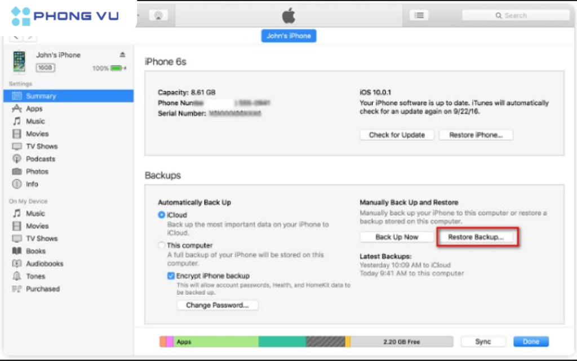
Task: Open the list view icon in toolbar
Action: 419,15
